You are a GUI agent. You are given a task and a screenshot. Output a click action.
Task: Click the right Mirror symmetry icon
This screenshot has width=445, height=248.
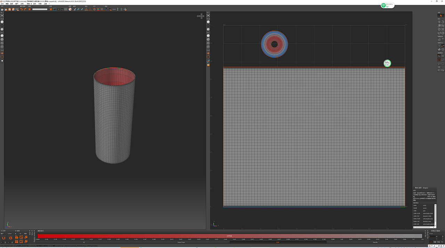click(x=443, y=70)
